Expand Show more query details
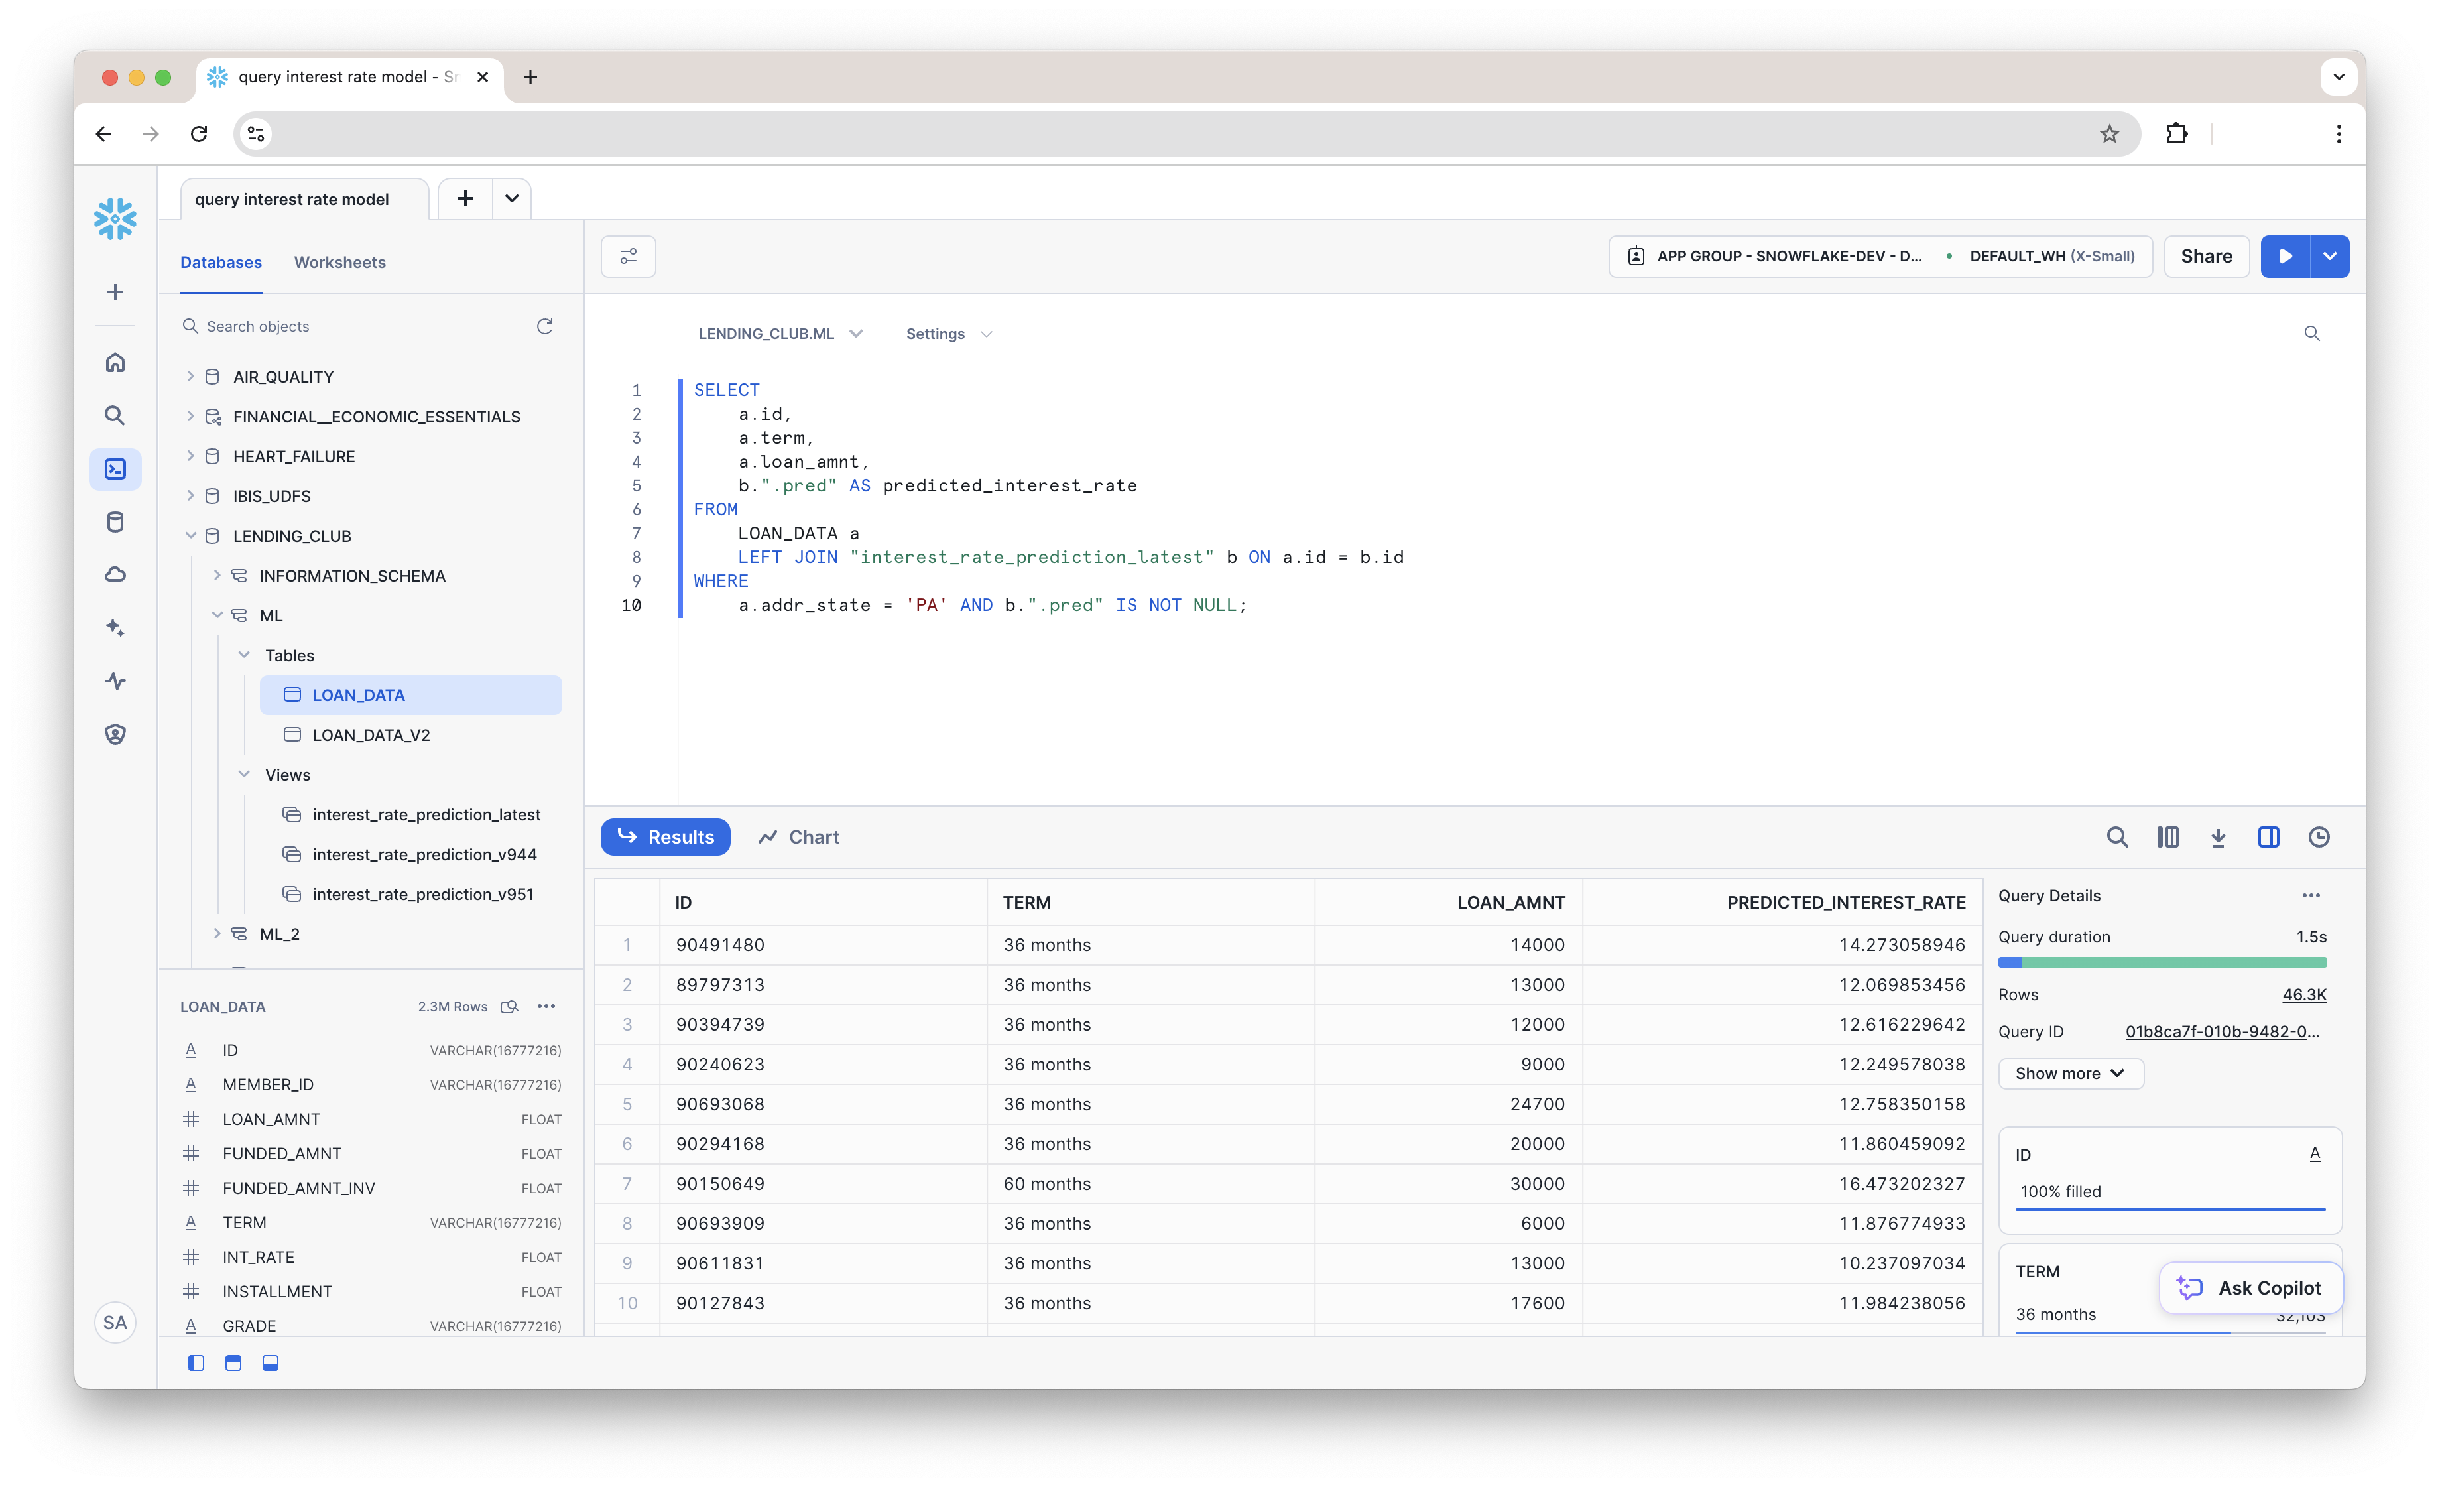Viewport: 2440px width, 1487px height. (2071, 1074)
